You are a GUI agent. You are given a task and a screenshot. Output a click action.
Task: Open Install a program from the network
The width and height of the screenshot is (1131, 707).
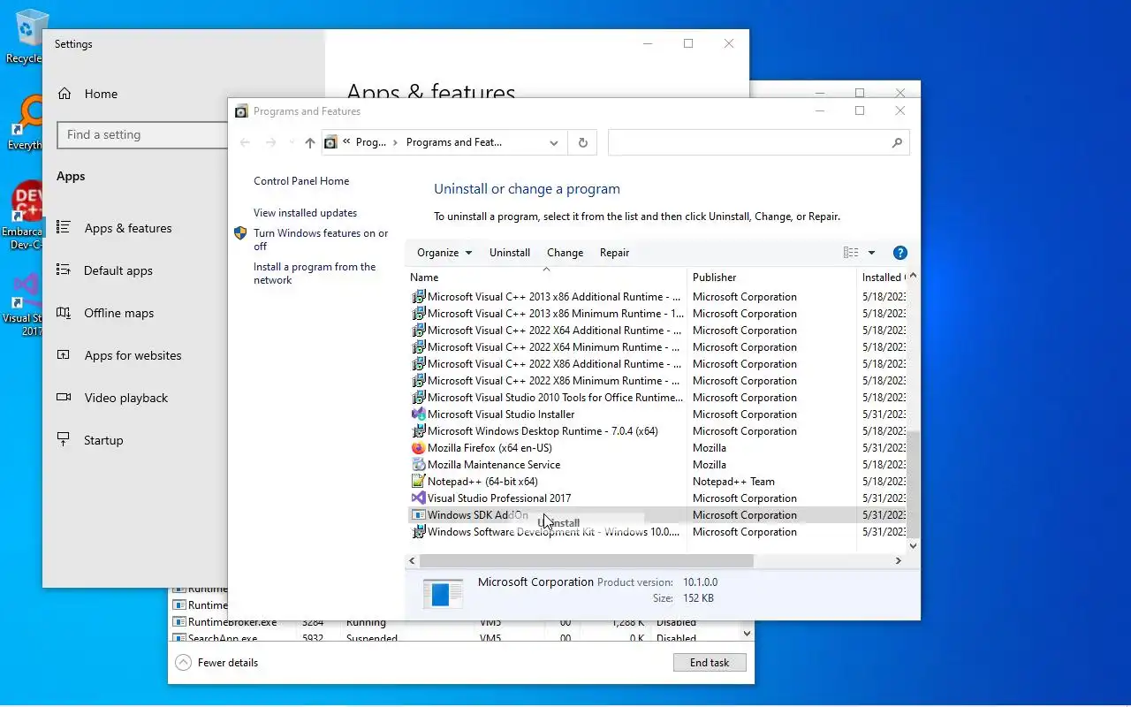[315, 273]
